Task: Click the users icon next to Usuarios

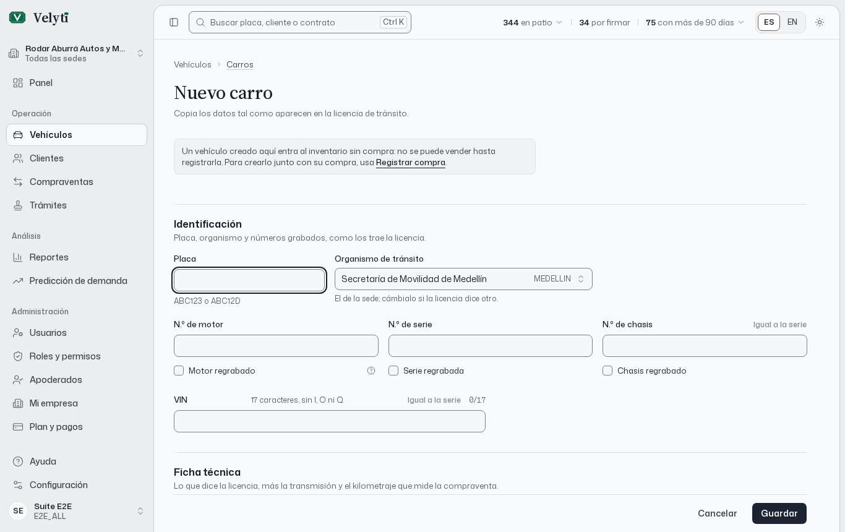Action: point(18,333)
